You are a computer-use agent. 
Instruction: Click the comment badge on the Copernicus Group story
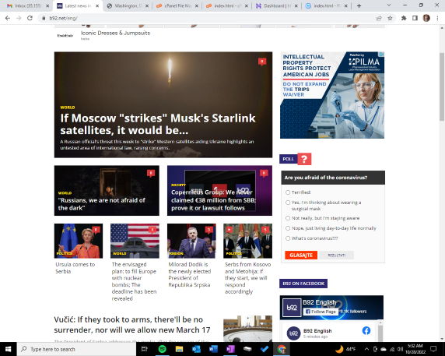coord(264,173)
